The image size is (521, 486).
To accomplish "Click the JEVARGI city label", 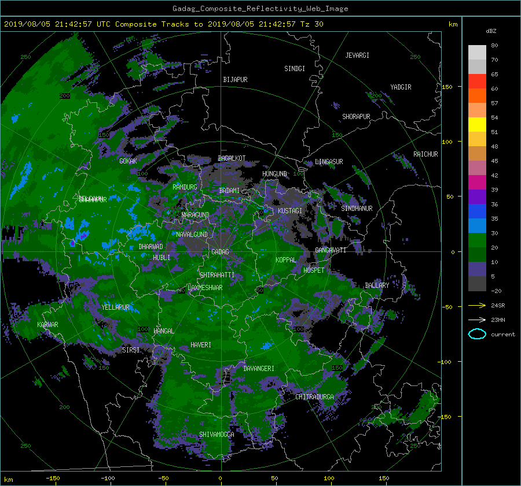I will (357, 55).
